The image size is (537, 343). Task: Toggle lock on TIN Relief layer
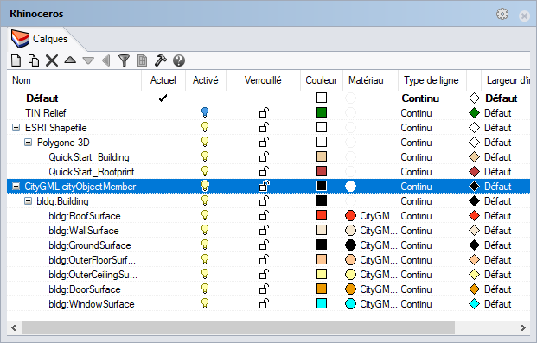[264, 112]
